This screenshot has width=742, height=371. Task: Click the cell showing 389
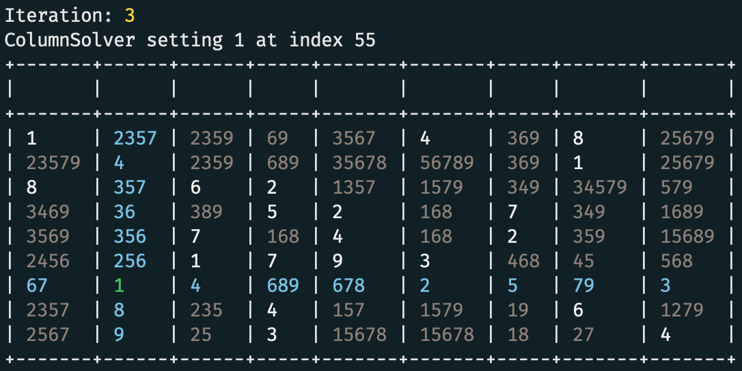(x=206, y=211)
